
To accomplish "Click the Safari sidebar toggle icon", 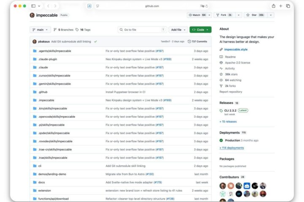I will click(33, 6).
